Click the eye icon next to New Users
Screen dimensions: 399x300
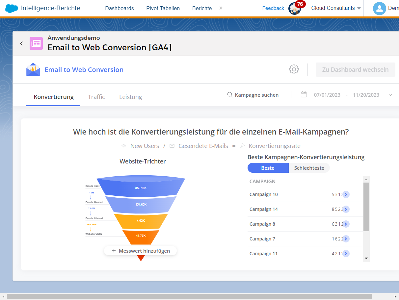(x=123, y=146)
